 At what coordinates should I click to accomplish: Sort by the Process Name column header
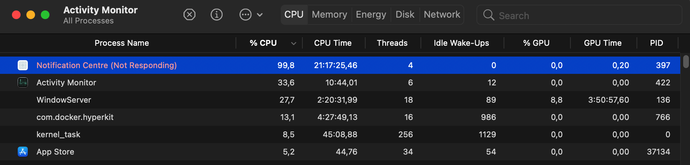coord(122,43)
